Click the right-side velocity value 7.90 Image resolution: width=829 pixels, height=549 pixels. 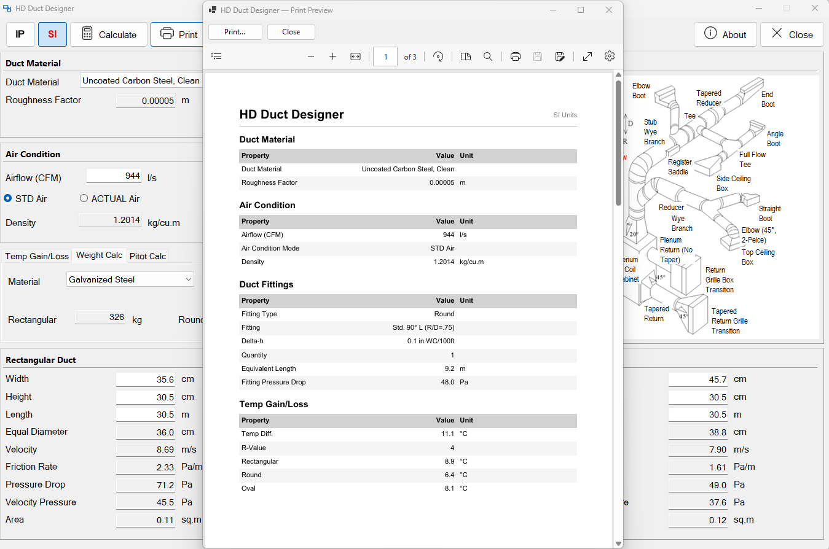click(x=698, y=450)
